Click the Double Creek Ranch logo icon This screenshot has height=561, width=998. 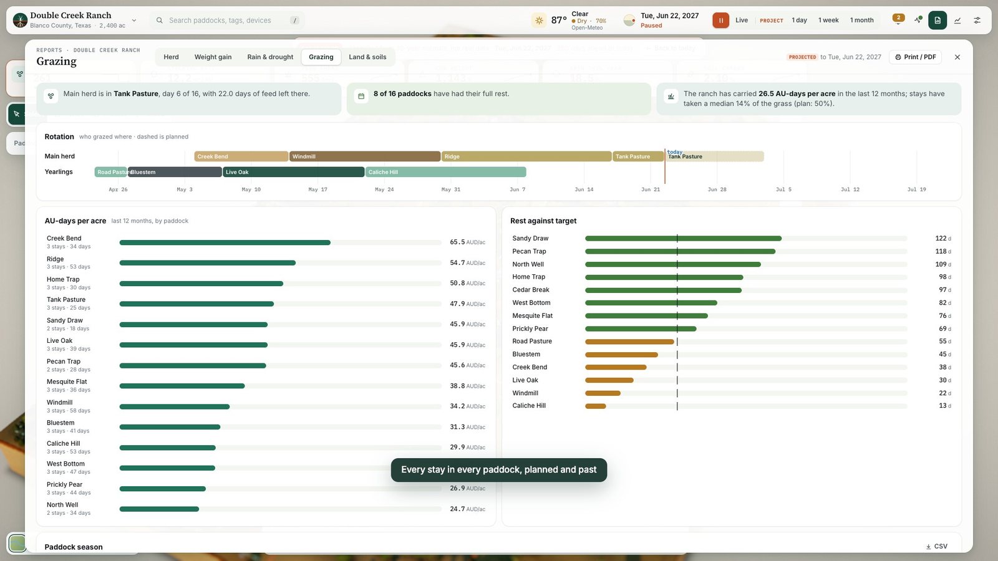[20, 20]
